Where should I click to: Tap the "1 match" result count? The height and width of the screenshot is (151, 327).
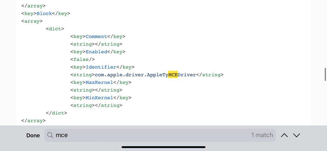[x=262, y=135]
